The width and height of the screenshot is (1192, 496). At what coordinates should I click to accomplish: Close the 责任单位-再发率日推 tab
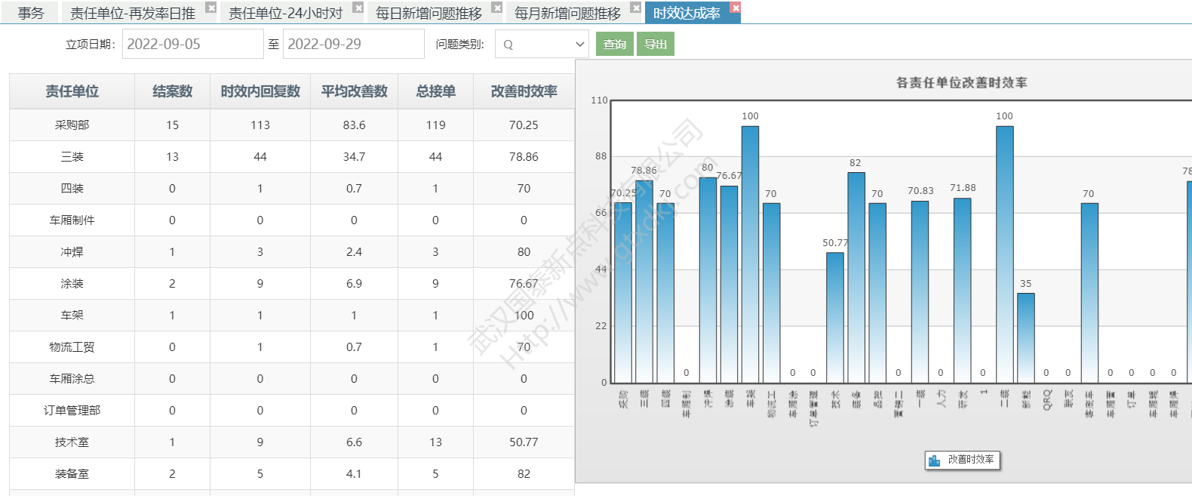point(211,8)
